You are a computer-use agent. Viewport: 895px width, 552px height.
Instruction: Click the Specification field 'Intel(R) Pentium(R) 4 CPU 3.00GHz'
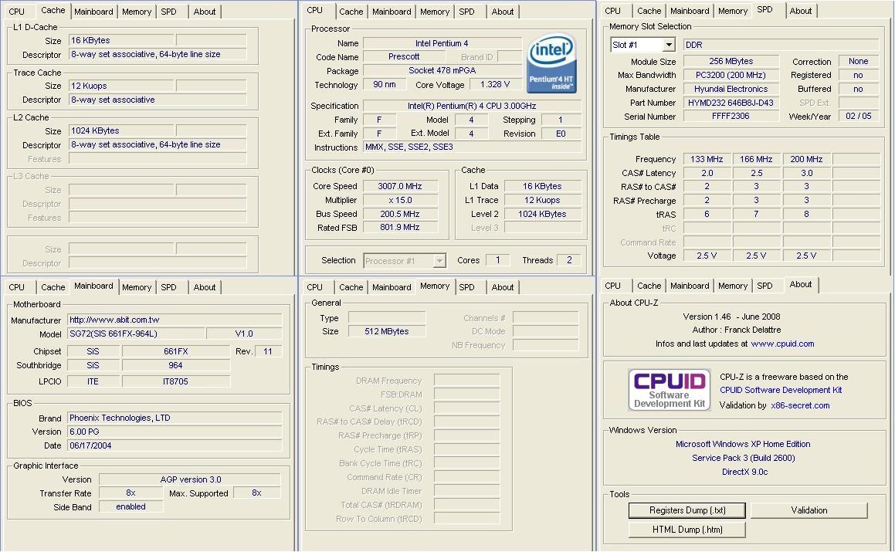472,106
